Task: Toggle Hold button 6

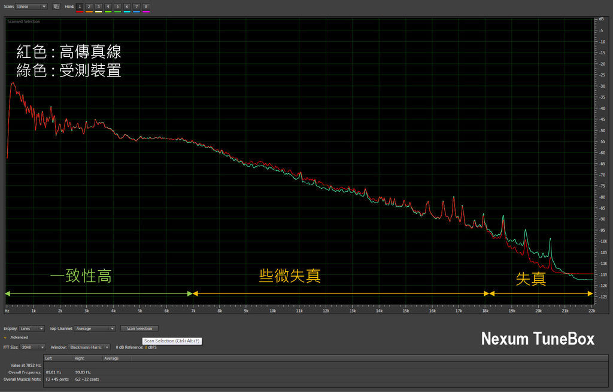Action: [x=127, y=7]
